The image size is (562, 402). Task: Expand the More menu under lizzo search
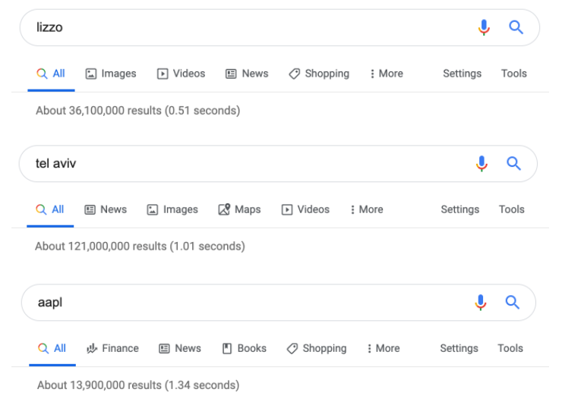point(386,74)
